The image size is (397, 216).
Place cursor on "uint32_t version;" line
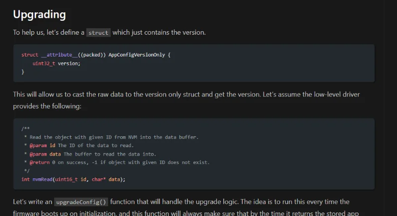click(56, 63)
